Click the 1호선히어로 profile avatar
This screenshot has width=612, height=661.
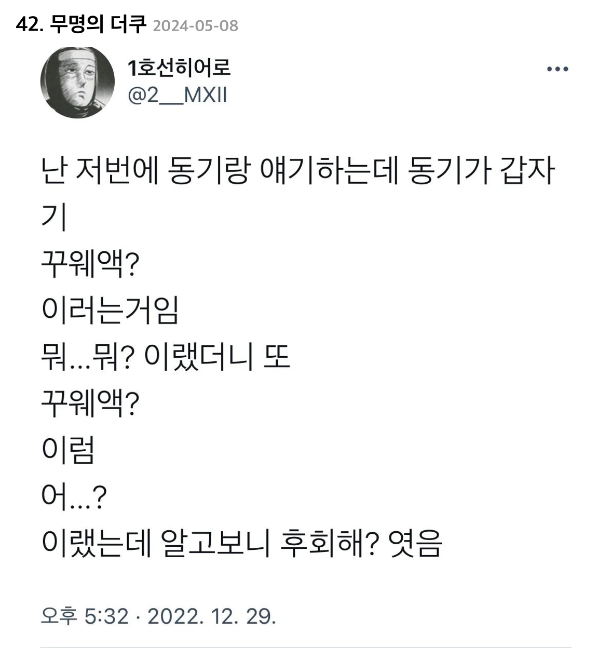click(77, 83)
